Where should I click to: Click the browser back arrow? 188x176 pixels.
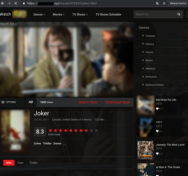pos(3,3)
